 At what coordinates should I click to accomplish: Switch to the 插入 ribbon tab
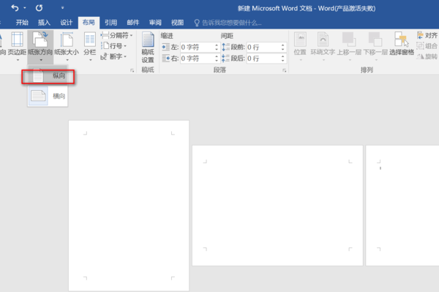[x=44, y=23]
